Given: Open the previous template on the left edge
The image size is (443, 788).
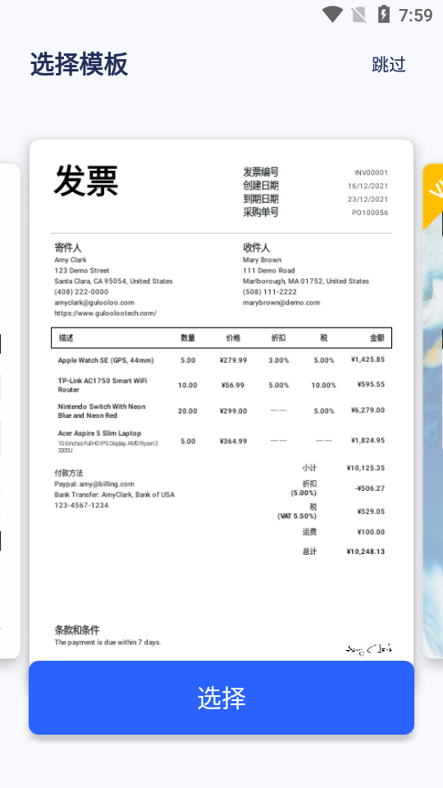Looking at the screenshot, I should (x=10, y=410).
